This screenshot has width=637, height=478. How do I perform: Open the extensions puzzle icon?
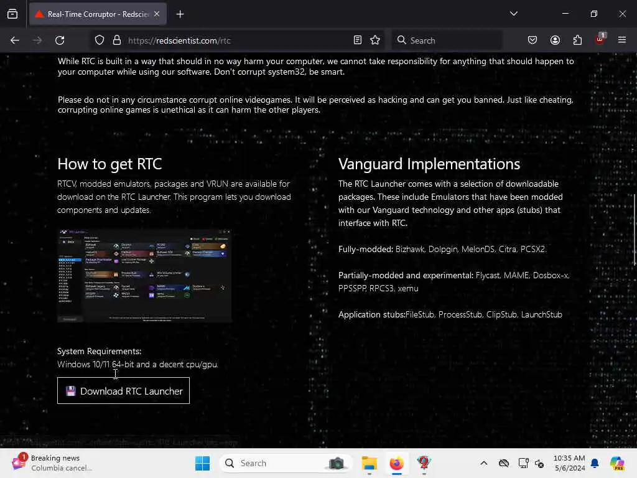577,40
